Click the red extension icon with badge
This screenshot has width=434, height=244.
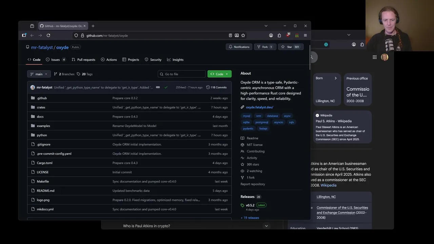(288, 35)
